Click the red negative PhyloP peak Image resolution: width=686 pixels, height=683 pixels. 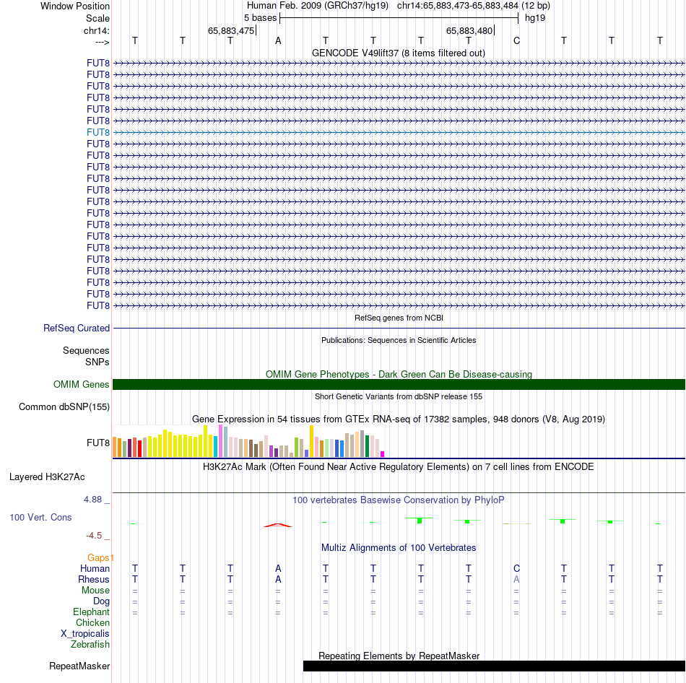[x=278, y=525]
